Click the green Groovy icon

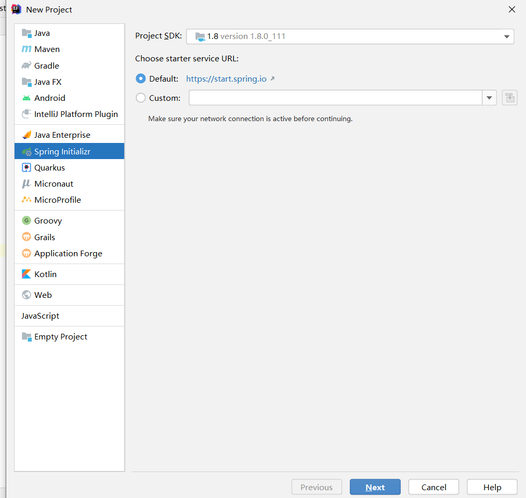tap(27, 220)
